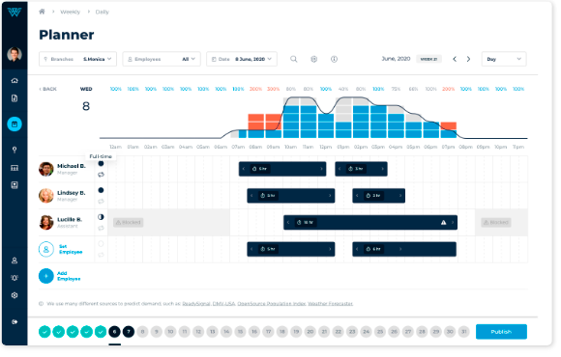Select day 7 in the day selector

[129, 332]
